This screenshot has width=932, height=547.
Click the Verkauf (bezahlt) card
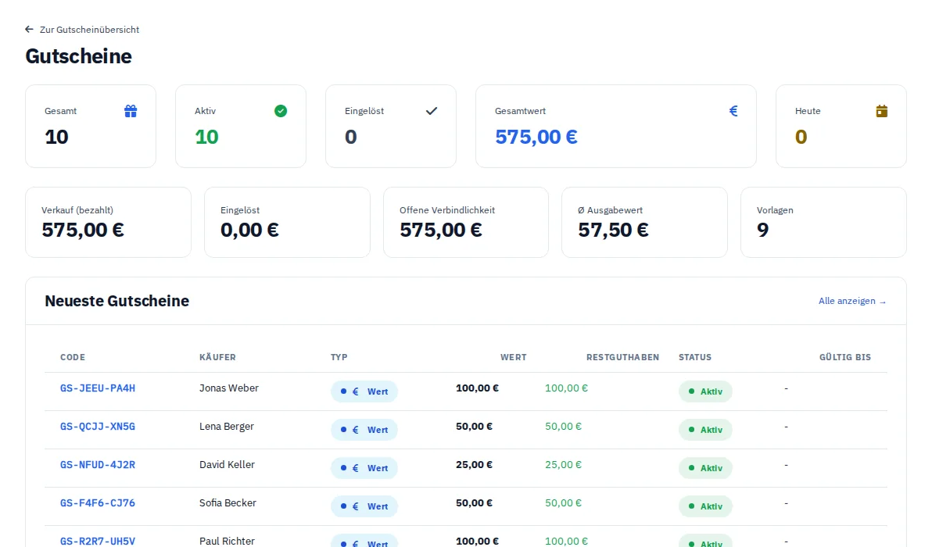[x=108, y=223]
